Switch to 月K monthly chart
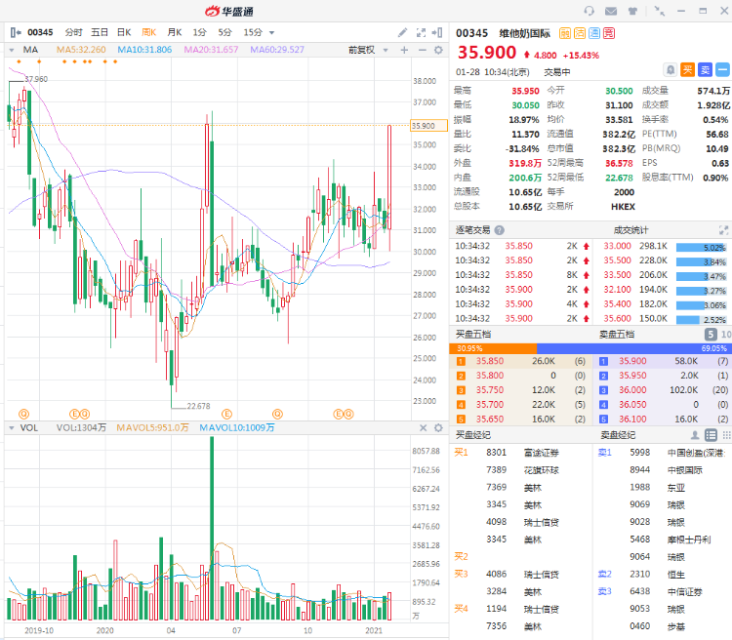732x640 pixels. point(174,32)
